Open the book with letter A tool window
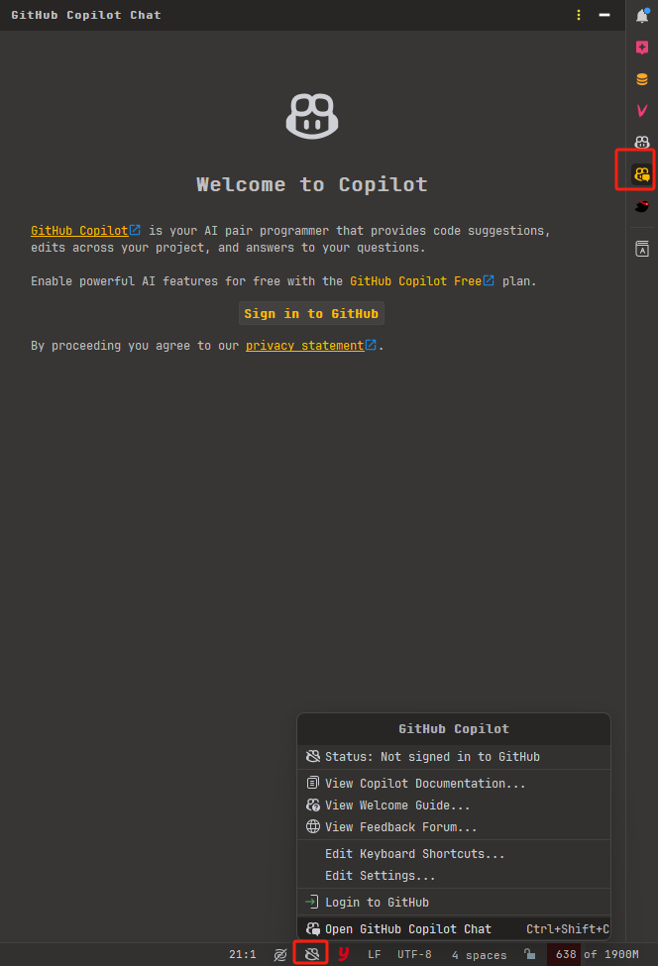Viewport: 658px width, 966px height. point(642,249)
